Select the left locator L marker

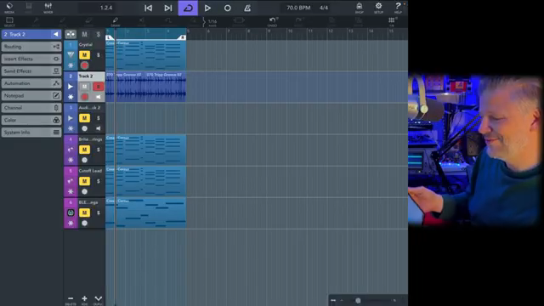[x=110, y=37]
